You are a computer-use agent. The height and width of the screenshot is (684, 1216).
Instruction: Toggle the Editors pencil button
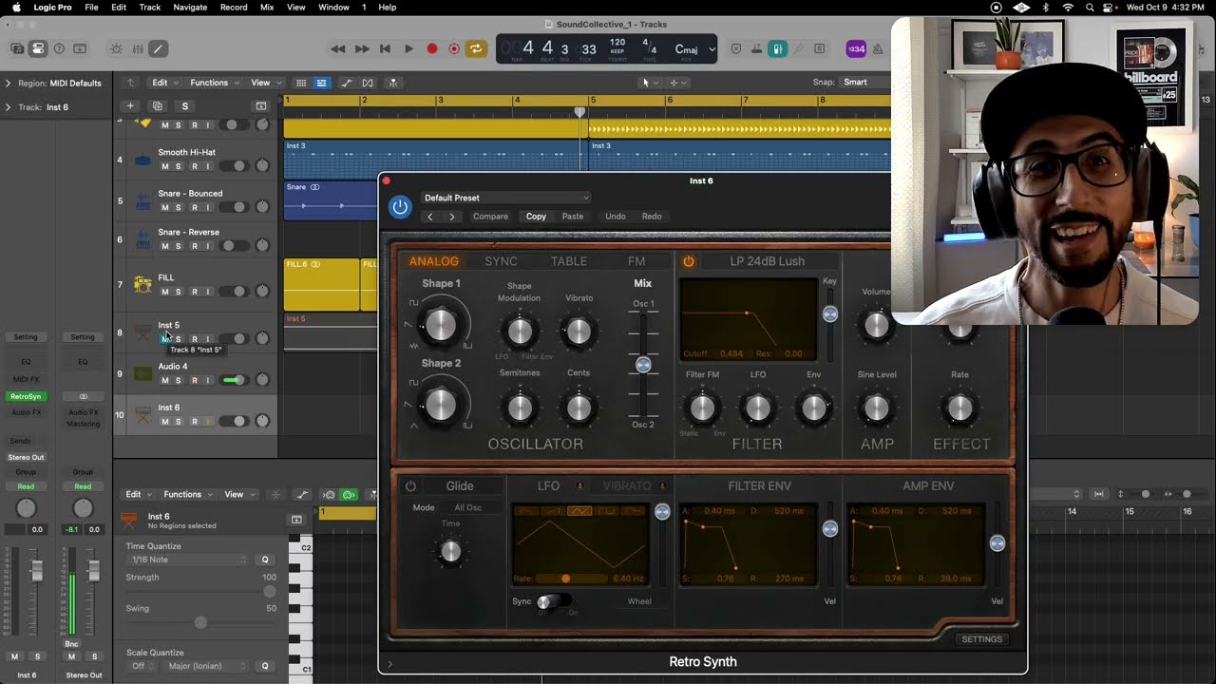click(x=159, y=48)
